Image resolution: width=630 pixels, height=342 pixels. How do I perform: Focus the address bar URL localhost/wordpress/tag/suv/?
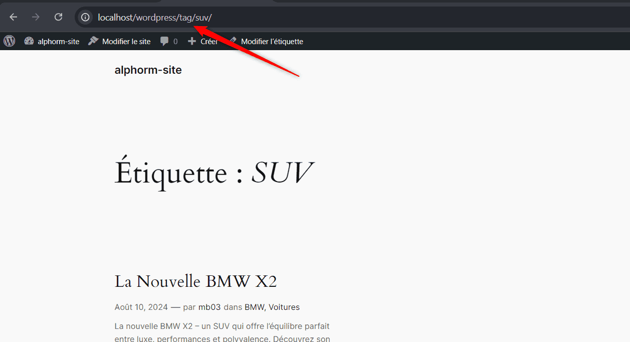click(x=155, y=18)
